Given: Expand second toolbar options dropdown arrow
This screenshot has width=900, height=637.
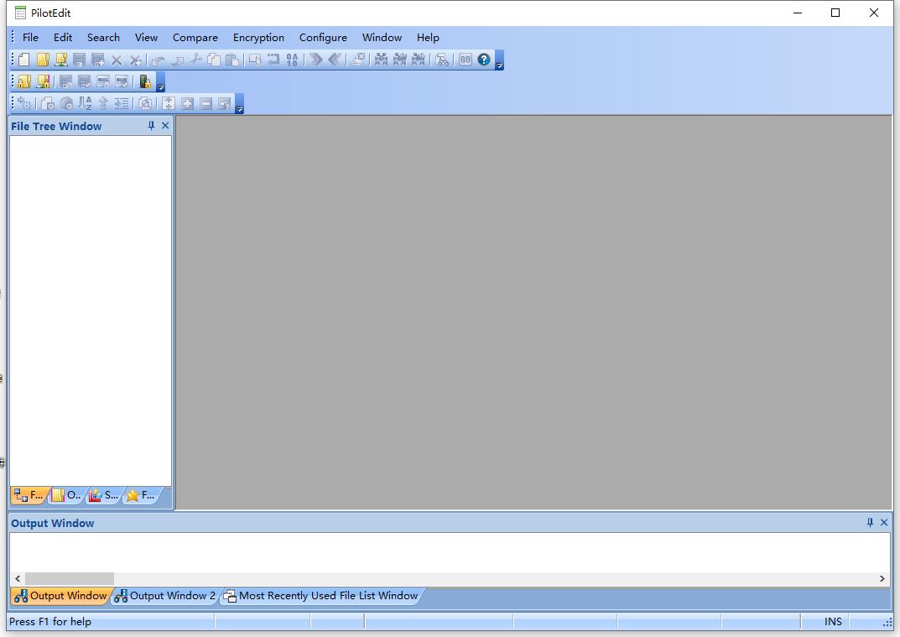Looking at the screenshot, I should tap(161, 82).
